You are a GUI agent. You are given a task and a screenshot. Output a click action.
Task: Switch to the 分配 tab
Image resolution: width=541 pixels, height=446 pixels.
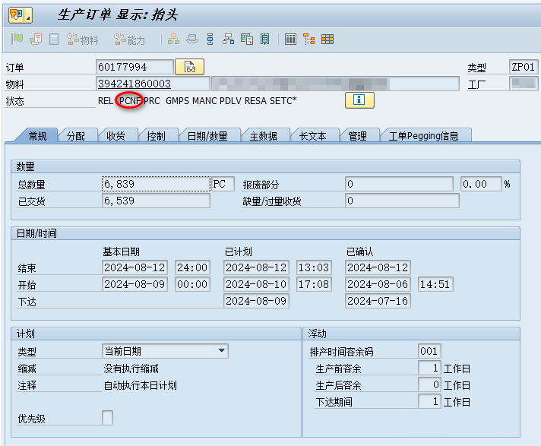[x=76, y=136]
